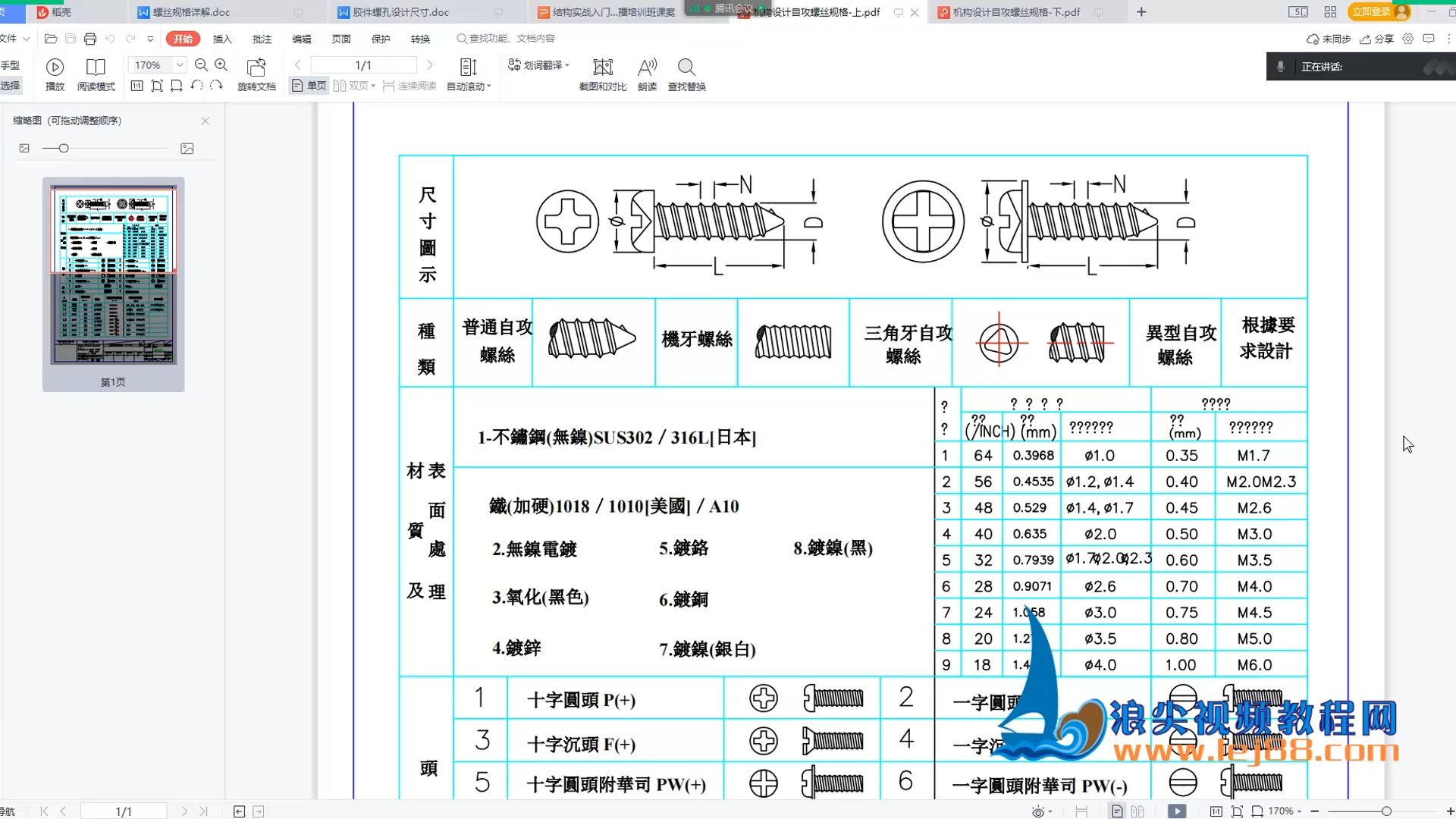Switch to 机构设计自攻螺丝规格-下.pdf tab
This screenshot has height=819, width=1456.
[x=1016, y=12]
